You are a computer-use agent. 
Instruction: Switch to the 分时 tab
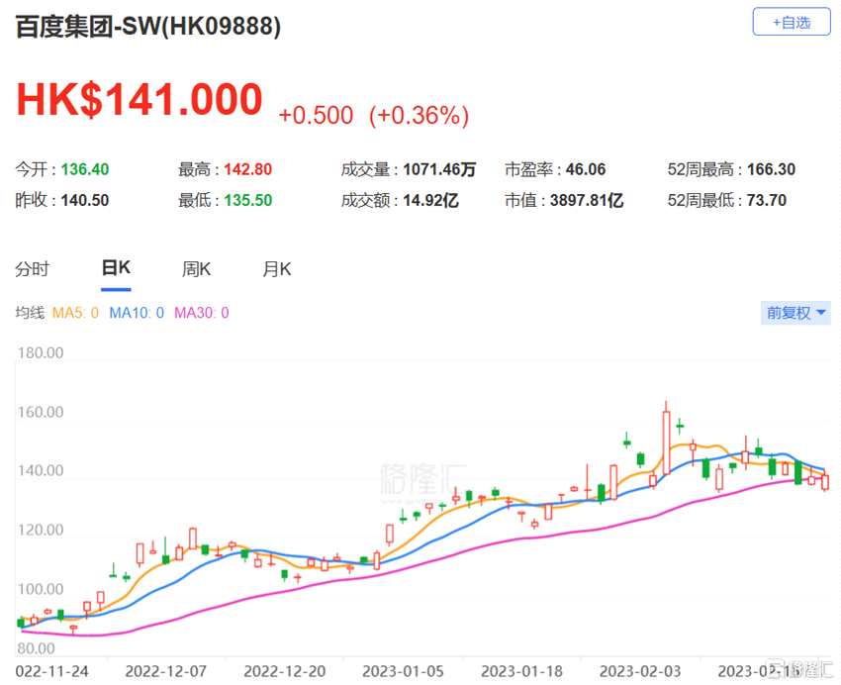click(33, 268)
